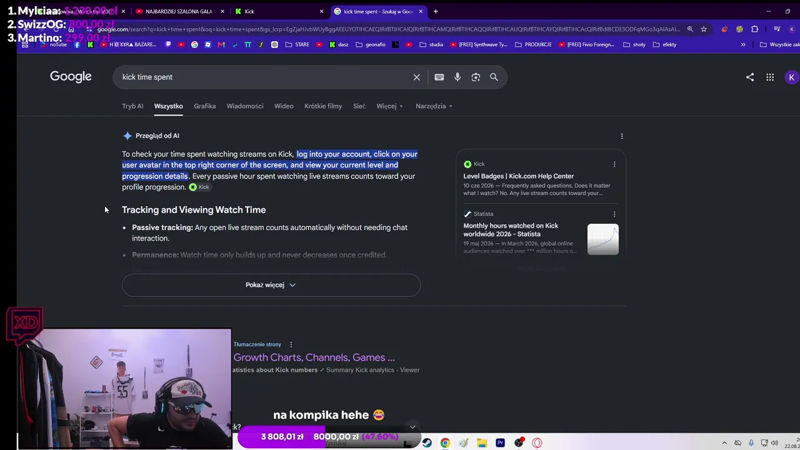Switch to the Tryb AI tab
The width and height of the screenshot is (800, 450).
132,106
